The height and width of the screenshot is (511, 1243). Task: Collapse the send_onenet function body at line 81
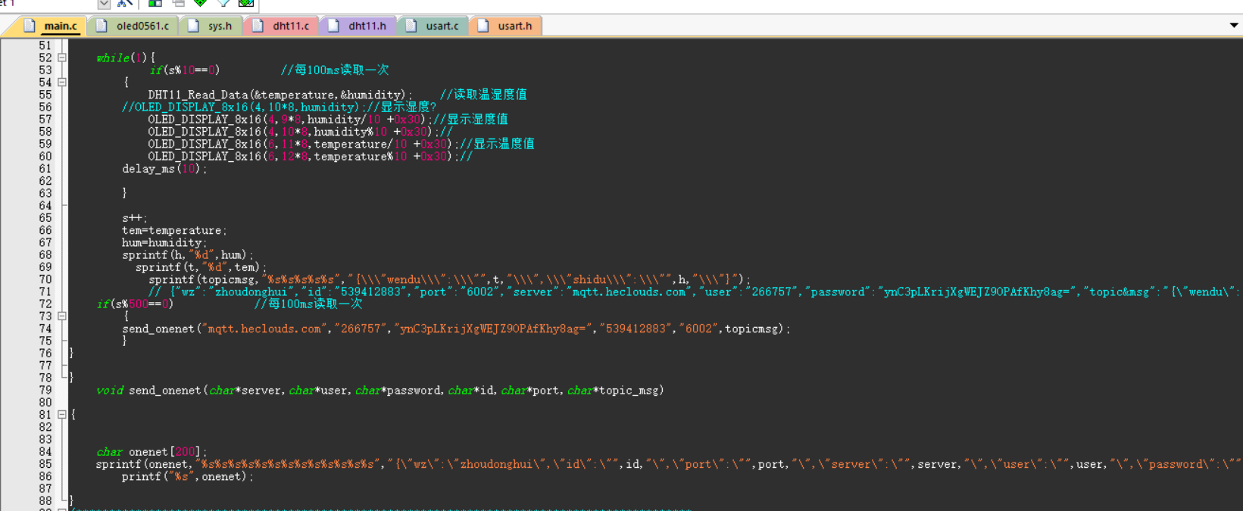point(62,415)
